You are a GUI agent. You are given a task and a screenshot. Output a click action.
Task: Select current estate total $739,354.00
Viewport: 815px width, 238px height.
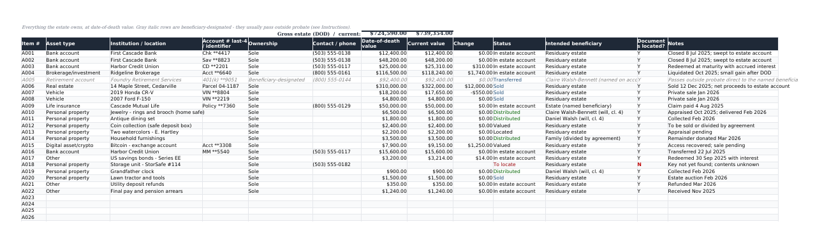(430, 33)
